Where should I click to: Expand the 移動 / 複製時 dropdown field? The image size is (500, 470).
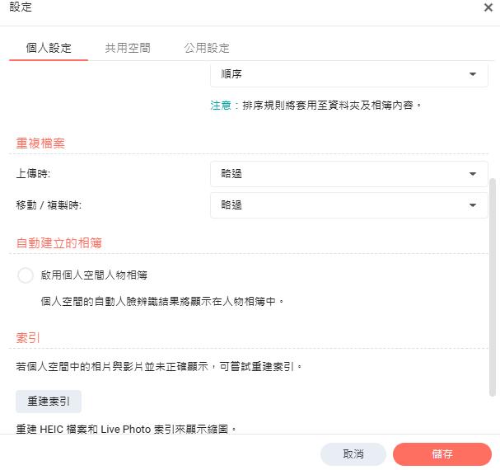pos(349,205)
